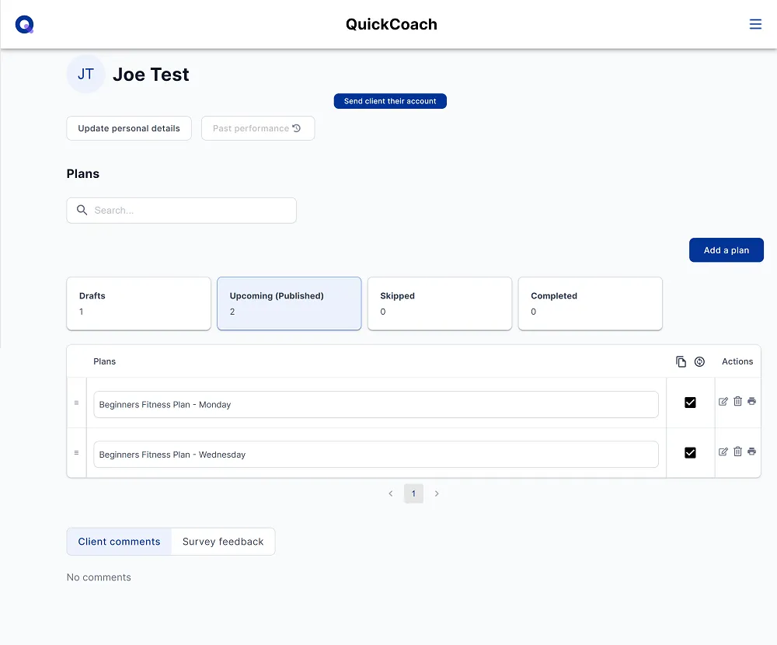Click the Add a plan button
Image resolution: width=777 pixels, height=645 pixels.
726,249
